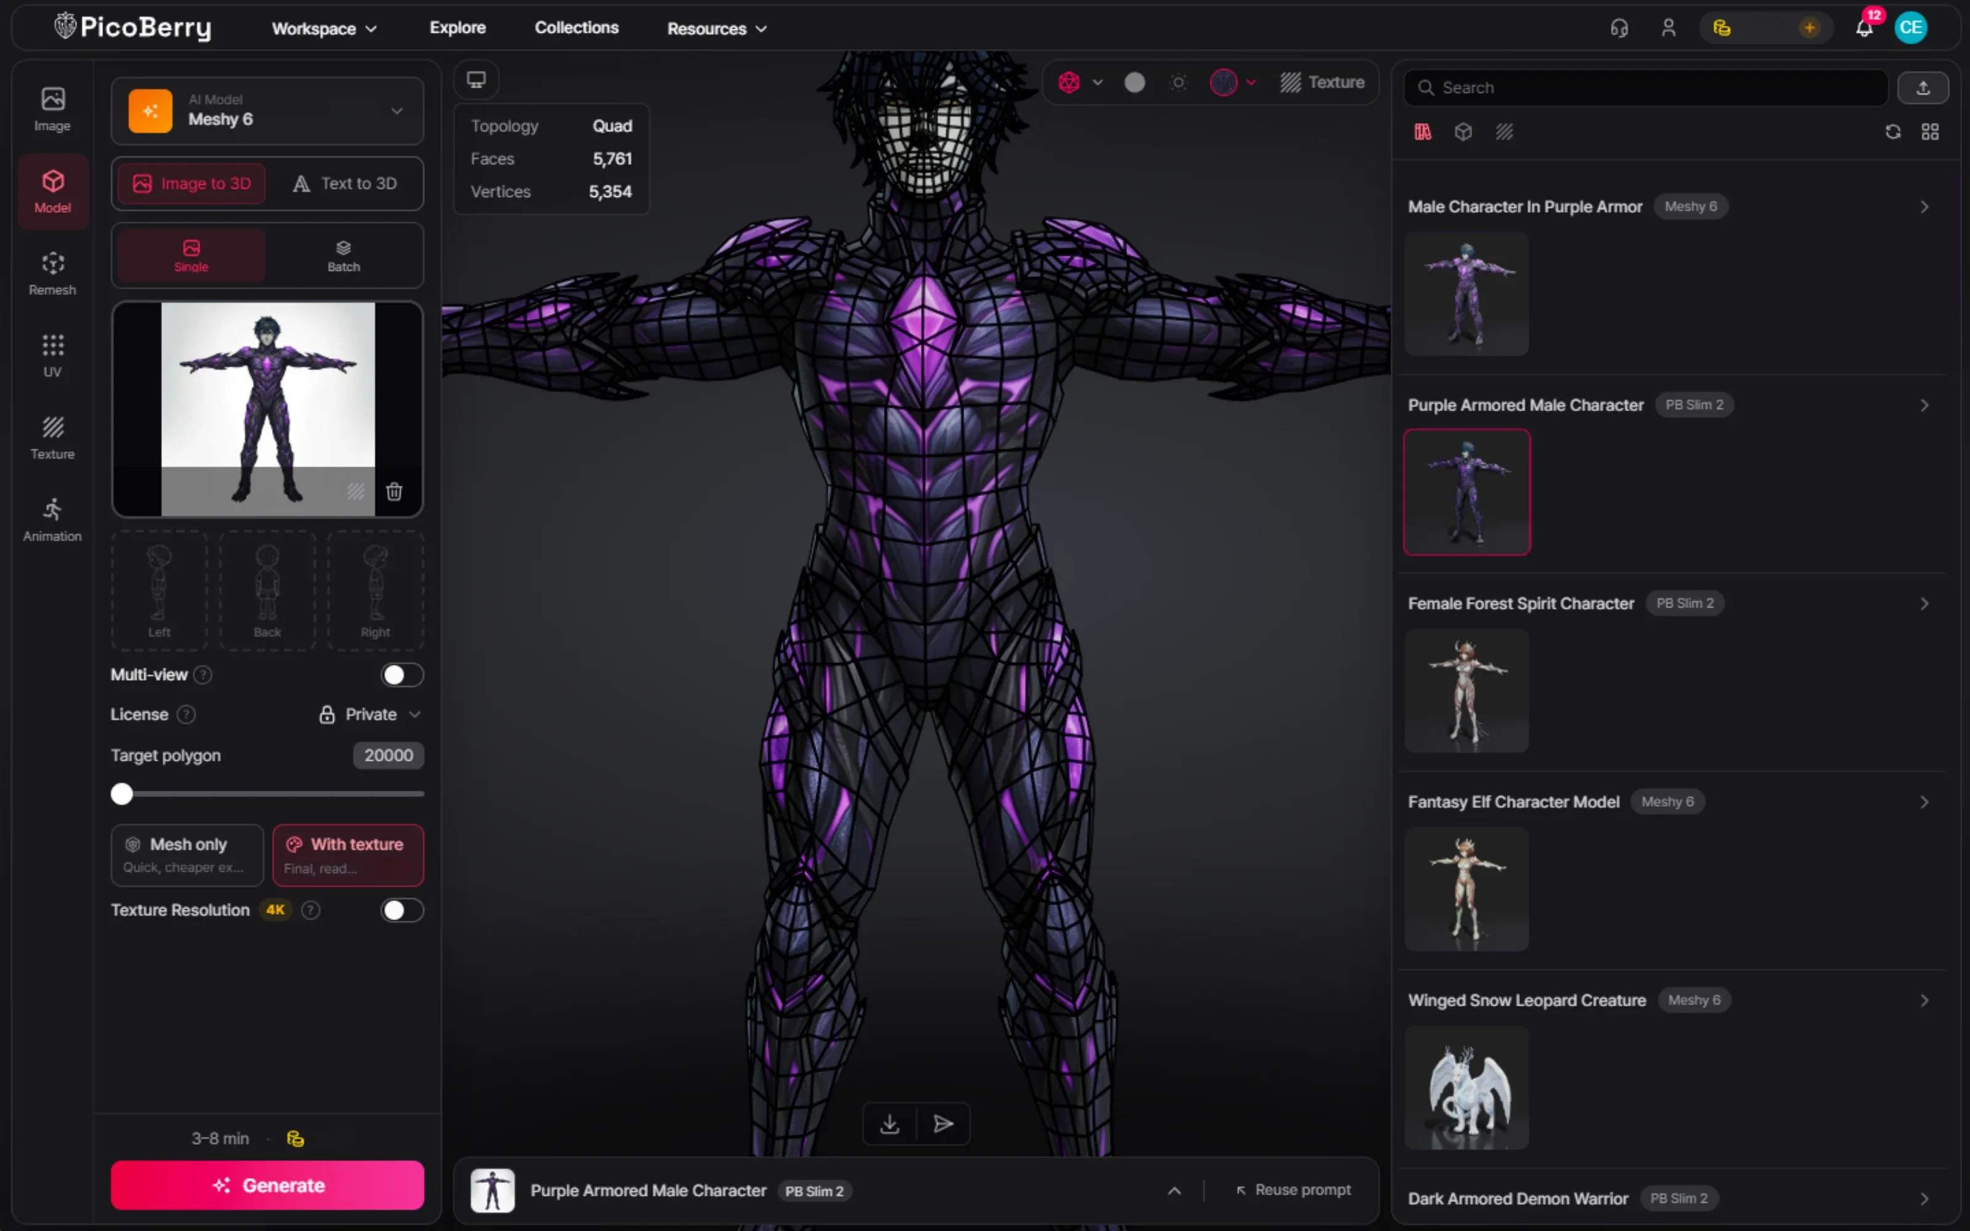The height and width of the screenshot is (1231, 1970).
Task: Switch to Image to 3D tab
Action: pos(191,183)
